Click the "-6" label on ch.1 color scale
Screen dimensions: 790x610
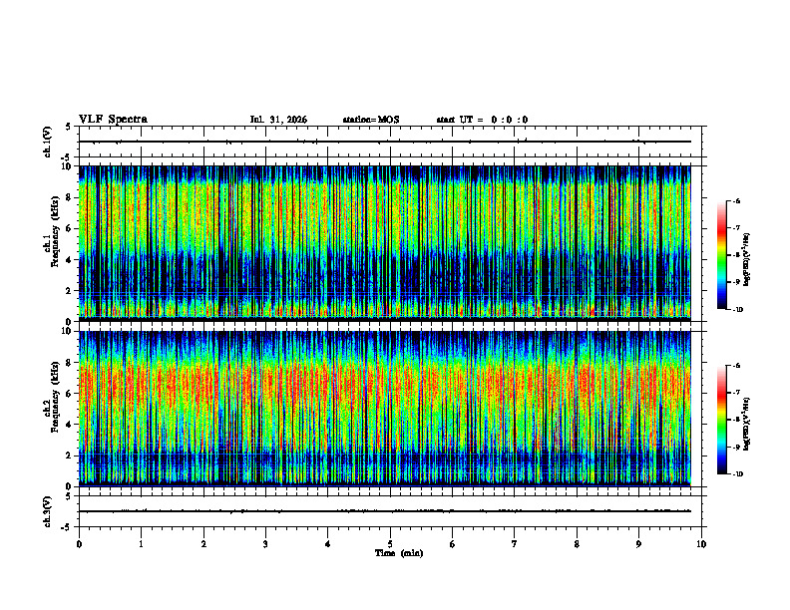click(735, 201)
